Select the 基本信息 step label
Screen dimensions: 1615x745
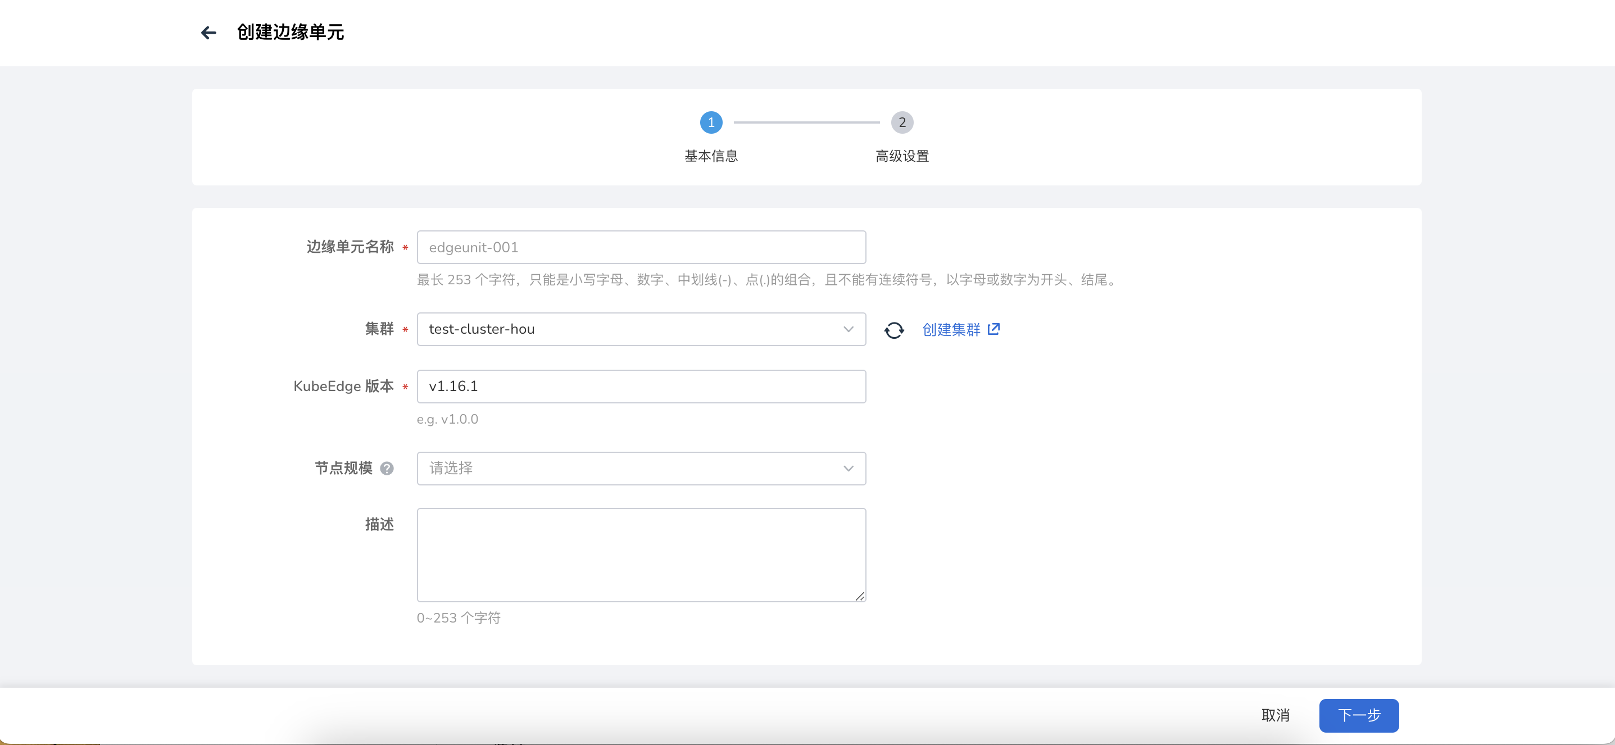[x=711, y=156]
